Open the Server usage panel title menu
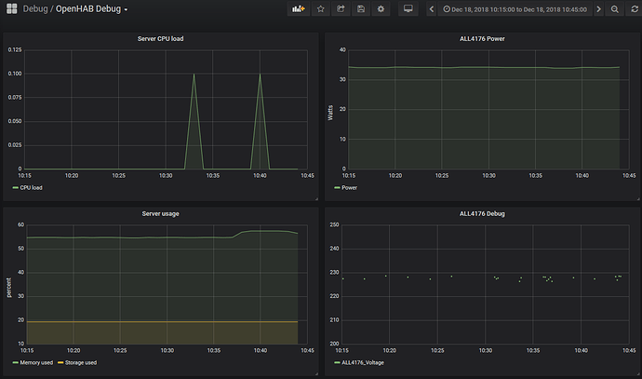The image size is (642, 379). (160, 213)
